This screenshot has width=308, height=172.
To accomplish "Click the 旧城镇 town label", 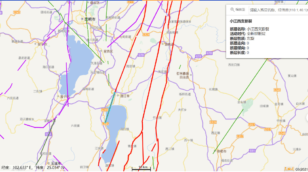I will pyautogui.click(x=264, y=106).
